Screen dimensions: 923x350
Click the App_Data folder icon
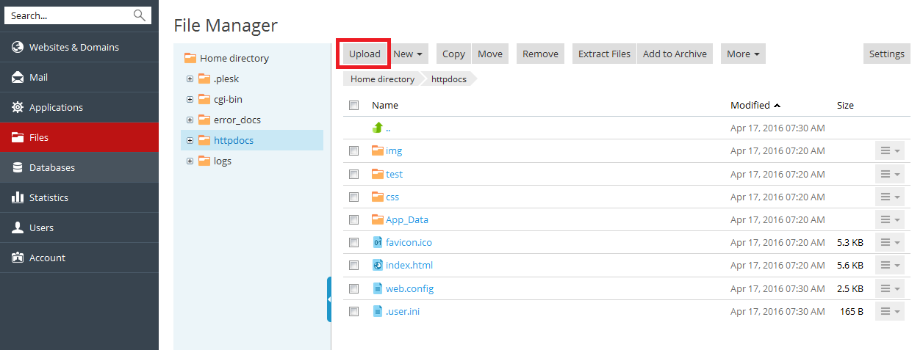click(x=378, y=219)
